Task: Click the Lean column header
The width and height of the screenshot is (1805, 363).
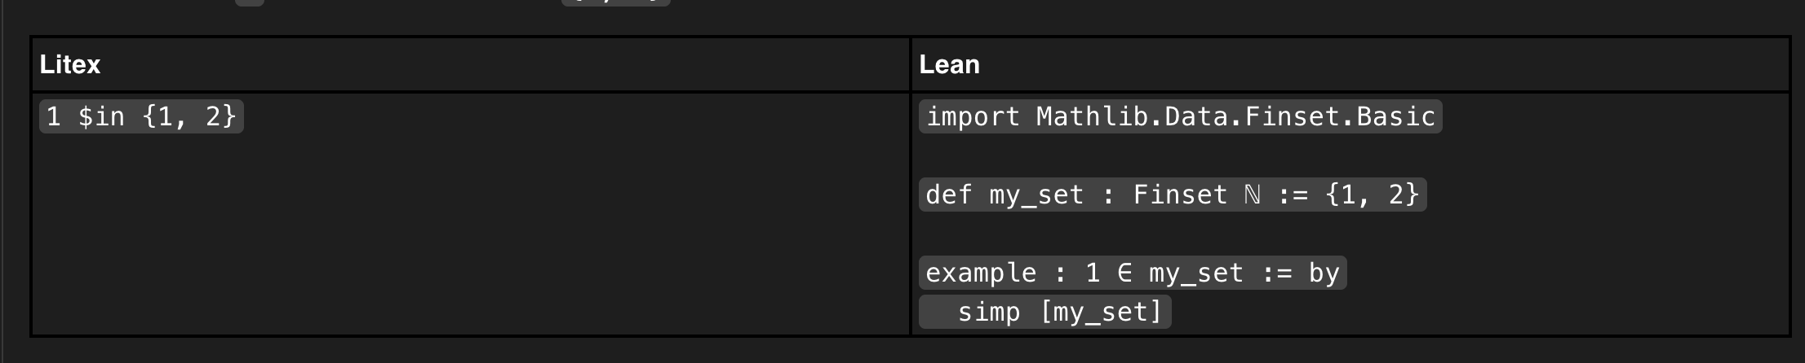Action: 949,64
